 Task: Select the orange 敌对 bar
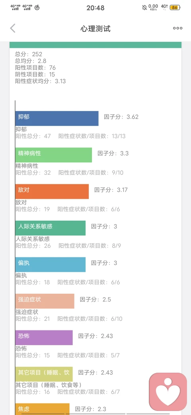[52, 192]
